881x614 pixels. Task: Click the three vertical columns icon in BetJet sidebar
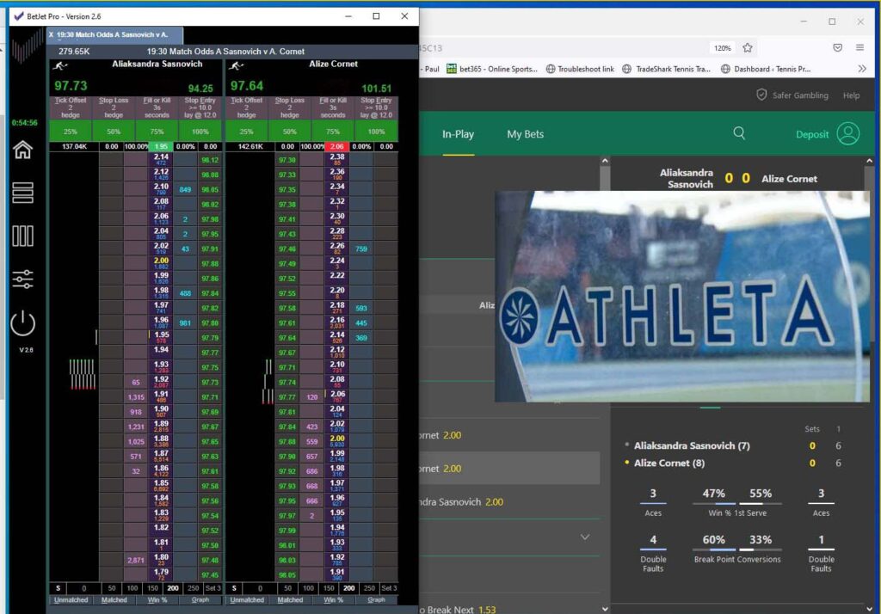point(22,236)
